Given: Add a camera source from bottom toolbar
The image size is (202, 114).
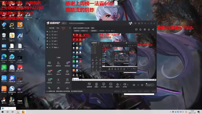Looking at the screenshot, I should pyautogui.click(x=96, y=85).
